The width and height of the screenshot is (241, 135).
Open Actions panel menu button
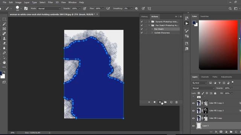181,16
